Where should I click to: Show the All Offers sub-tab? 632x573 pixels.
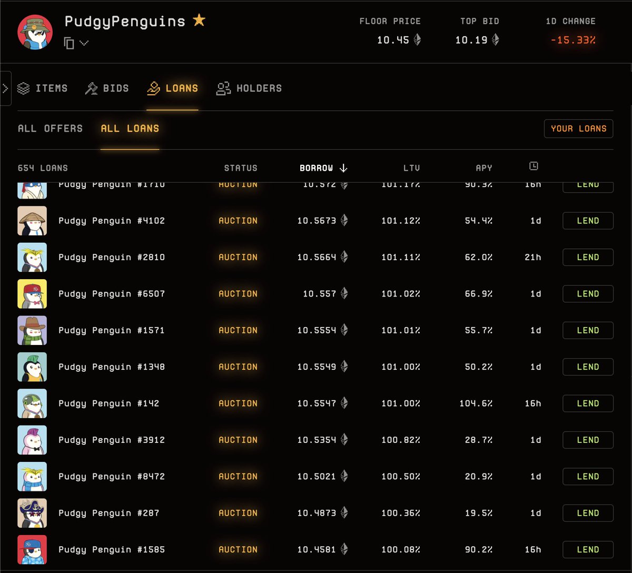pos(50,129)
